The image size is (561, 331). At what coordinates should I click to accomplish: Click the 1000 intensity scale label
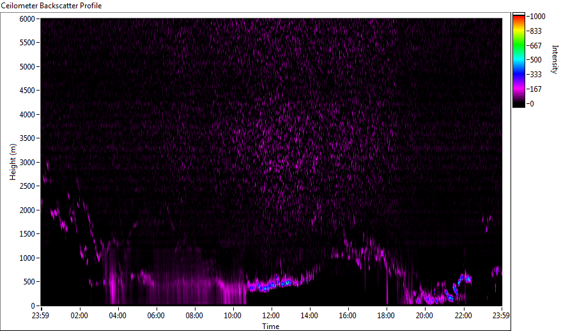pyautogui.click(x=538, y=17)
